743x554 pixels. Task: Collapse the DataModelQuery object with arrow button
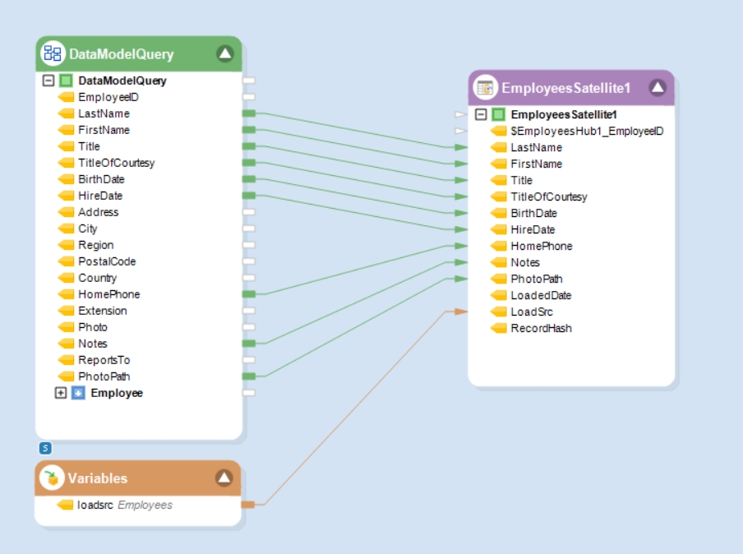point(225,54)
